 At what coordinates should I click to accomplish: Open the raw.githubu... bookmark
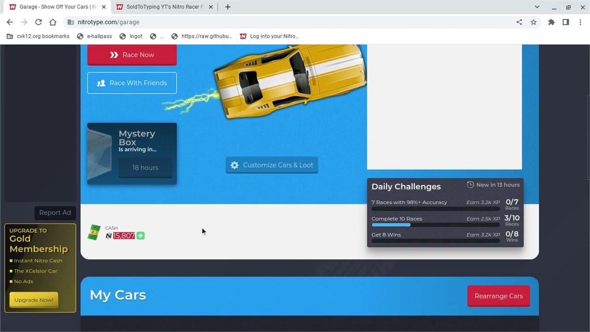202,36
